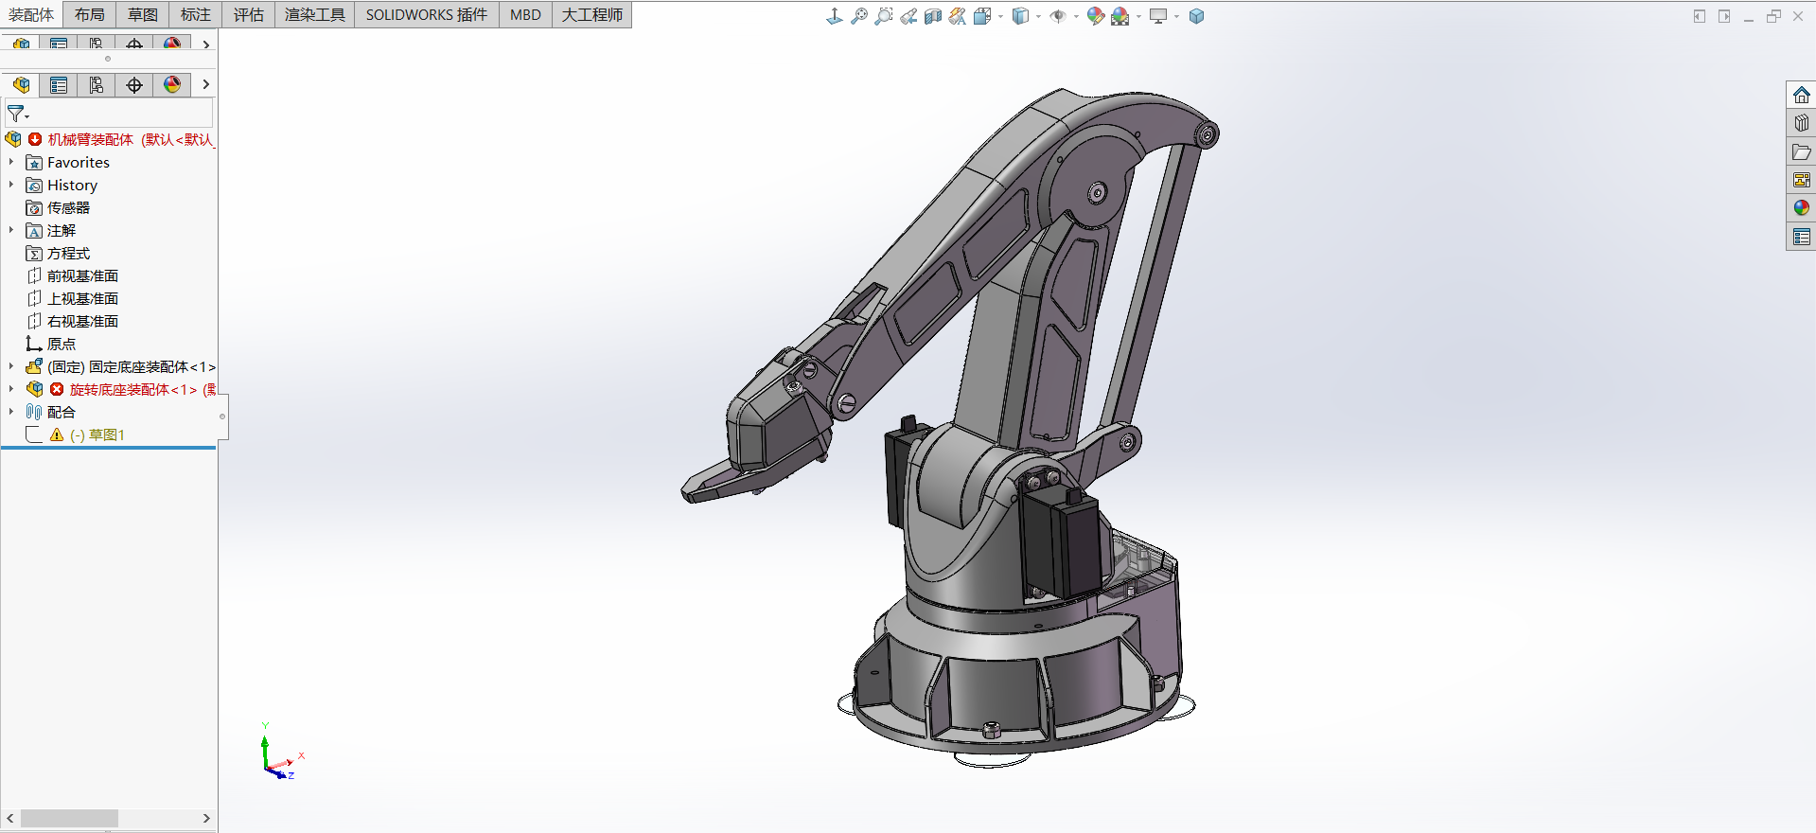
Task: Click the Normal To plane-with-arrow view icon
Action: click(x=834, y=16)
